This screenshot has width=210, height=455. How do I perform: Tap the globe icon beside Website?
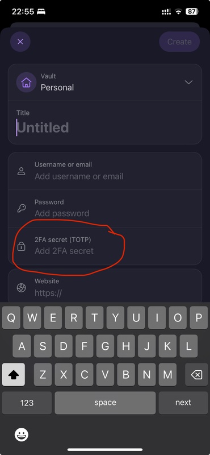pos(22,288)
